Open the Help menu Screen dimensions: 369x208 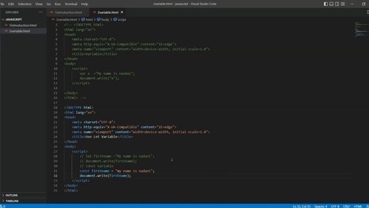[x=85, y=4]
